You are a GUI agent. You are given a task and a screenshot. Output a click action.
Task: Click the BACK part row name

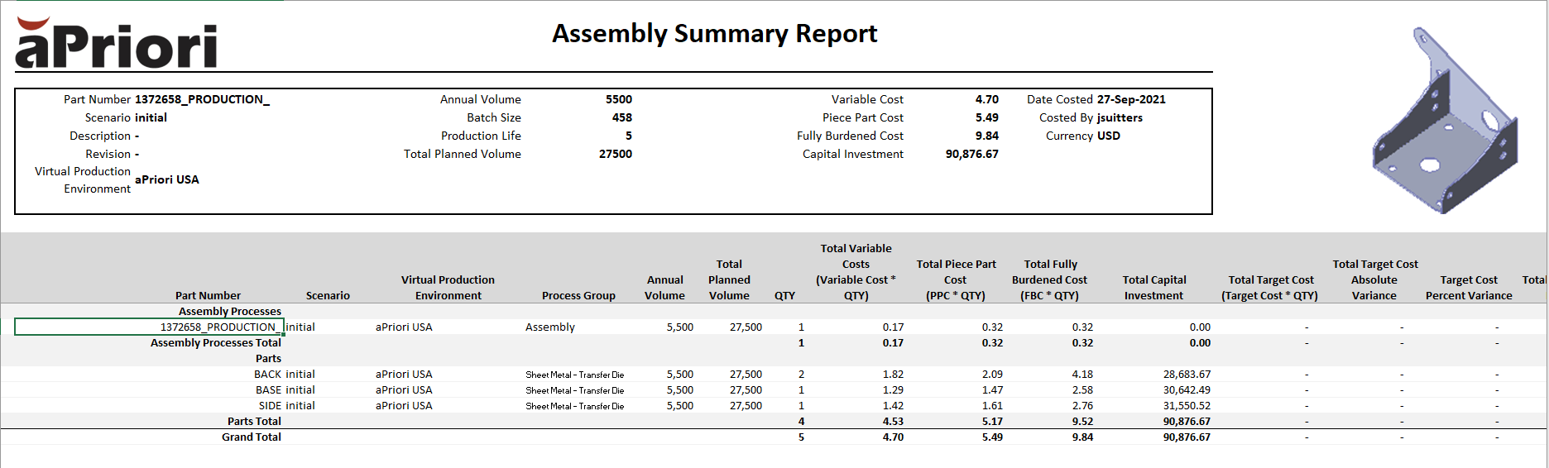coord(267,375)
